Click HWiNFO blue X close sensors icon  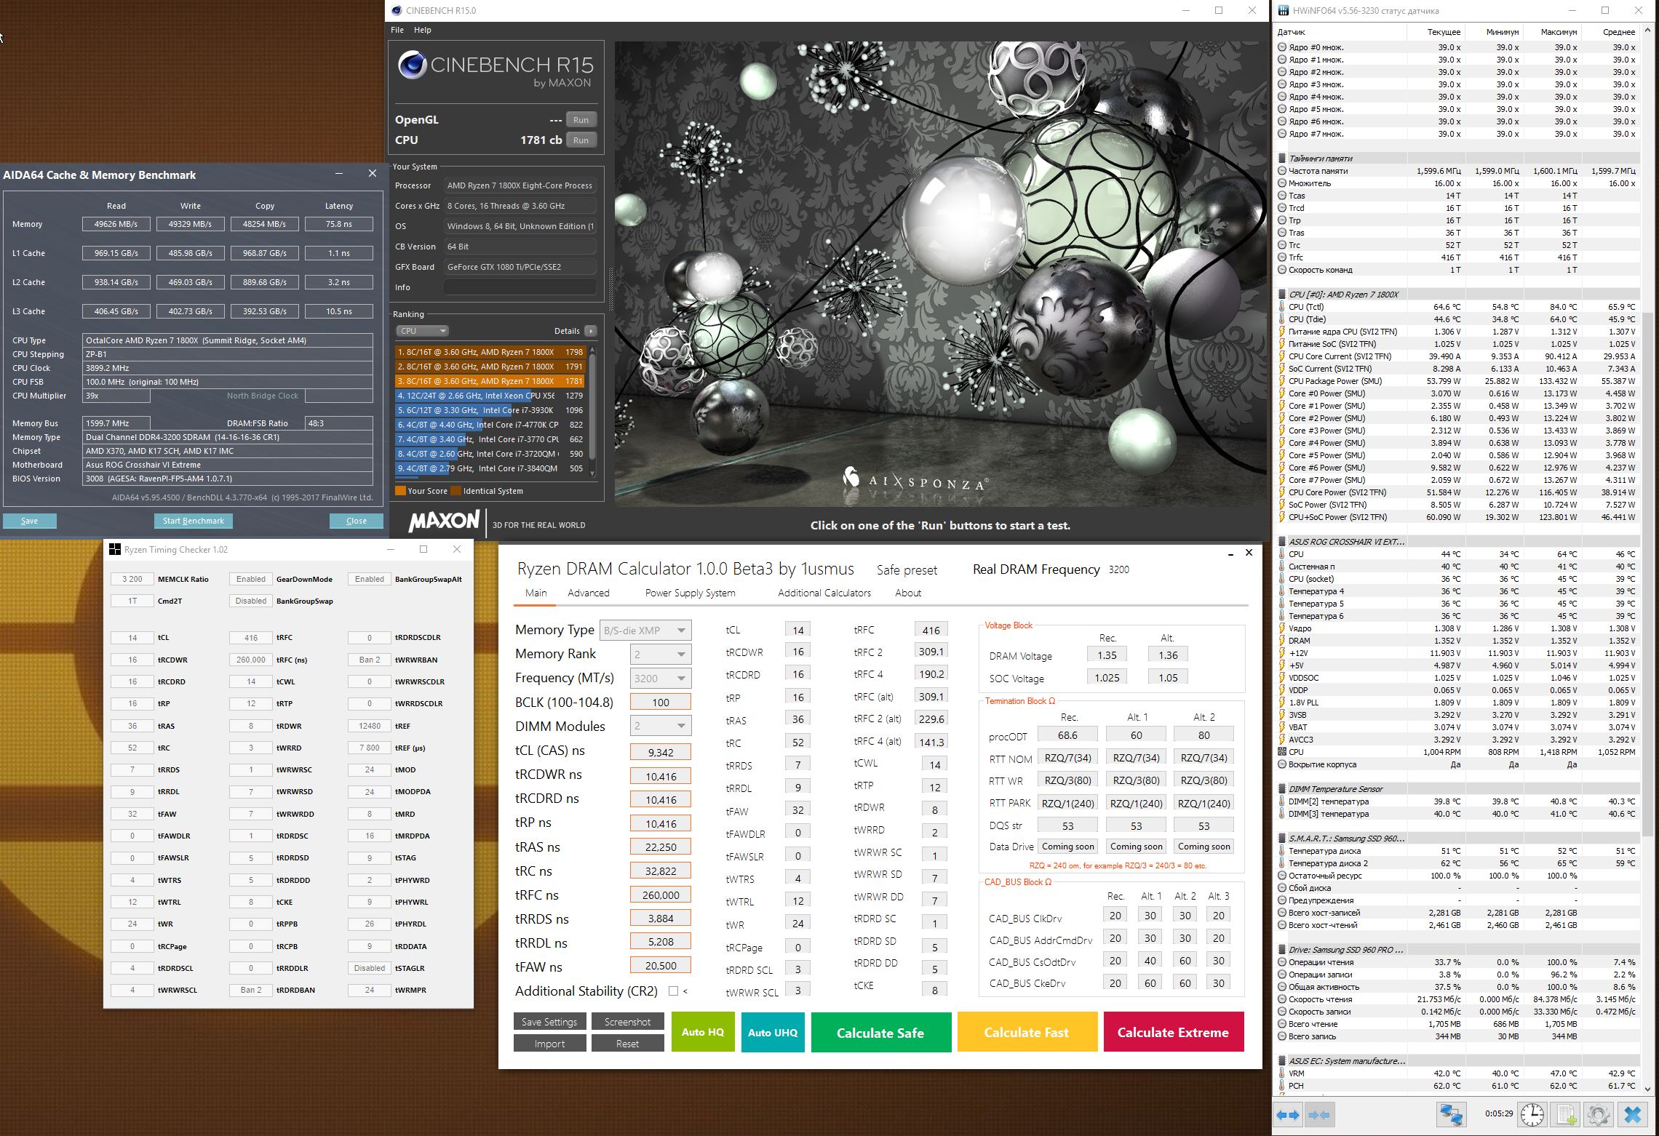pyautogui.click(x=1633, y=1115)
